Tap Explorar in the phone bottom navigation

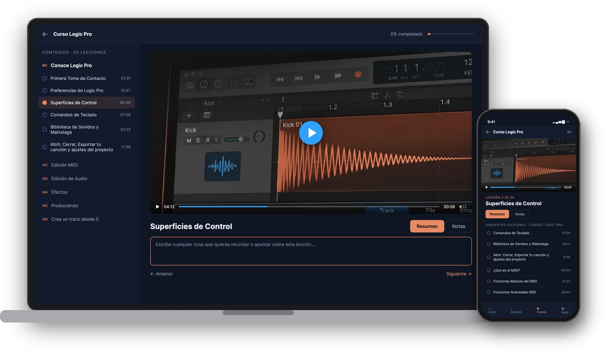pos(516,310)
